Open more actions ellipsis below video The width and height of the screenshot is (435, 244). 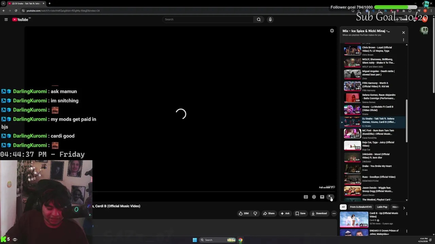pos(334,213)
